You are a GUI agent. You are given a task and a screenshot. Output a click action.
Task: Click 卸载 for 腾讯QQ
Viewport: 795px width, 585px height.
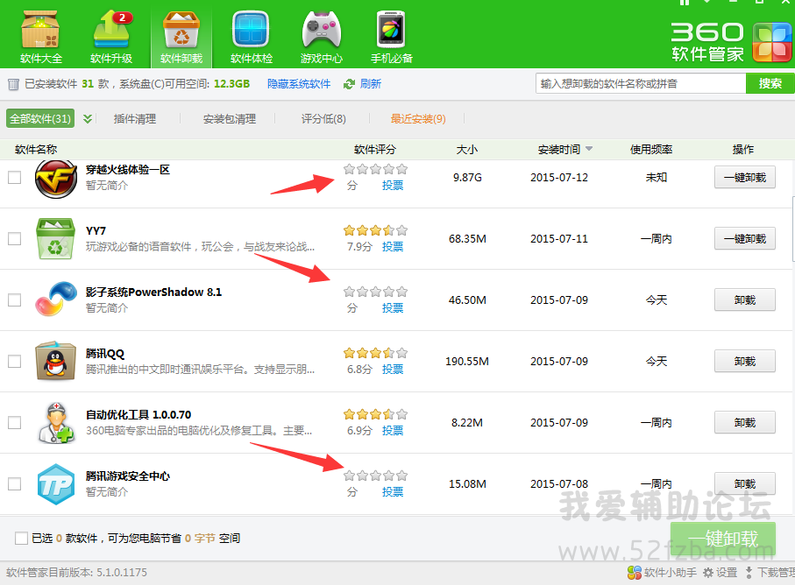(x=745, y=361)
